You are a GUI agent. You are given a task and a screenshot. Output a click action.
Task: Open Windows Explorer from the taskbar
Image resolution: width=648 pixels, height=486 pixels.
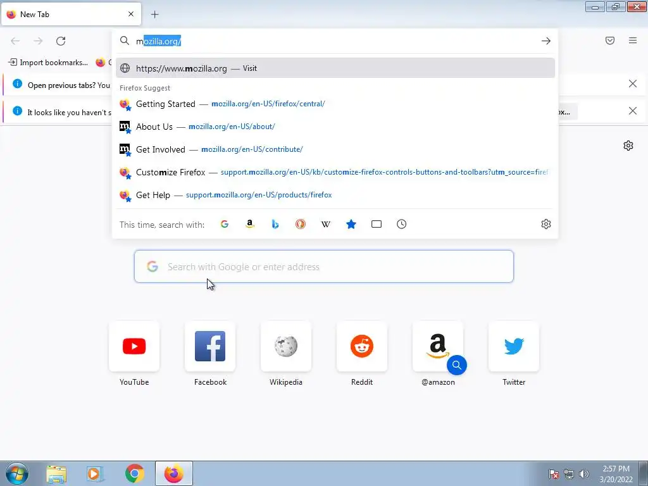pos(56,473)
